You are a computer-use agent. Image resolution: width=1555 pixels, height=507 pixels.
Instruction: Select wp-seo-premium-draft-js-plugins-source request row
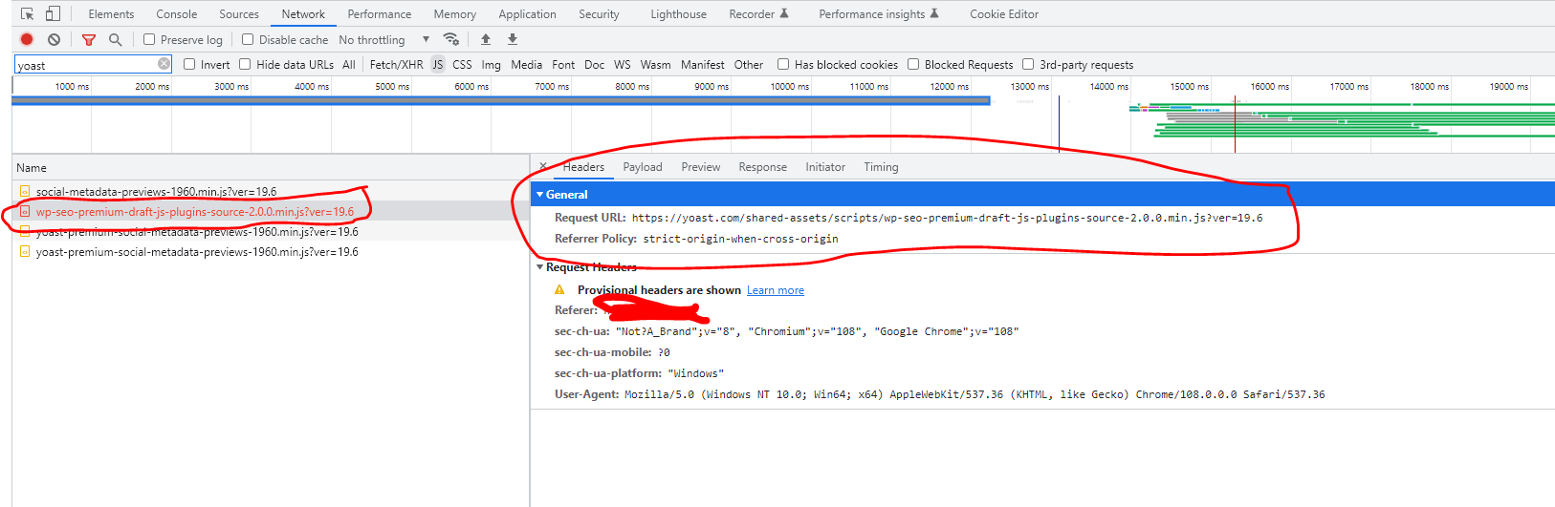click(x=271, y=212)
